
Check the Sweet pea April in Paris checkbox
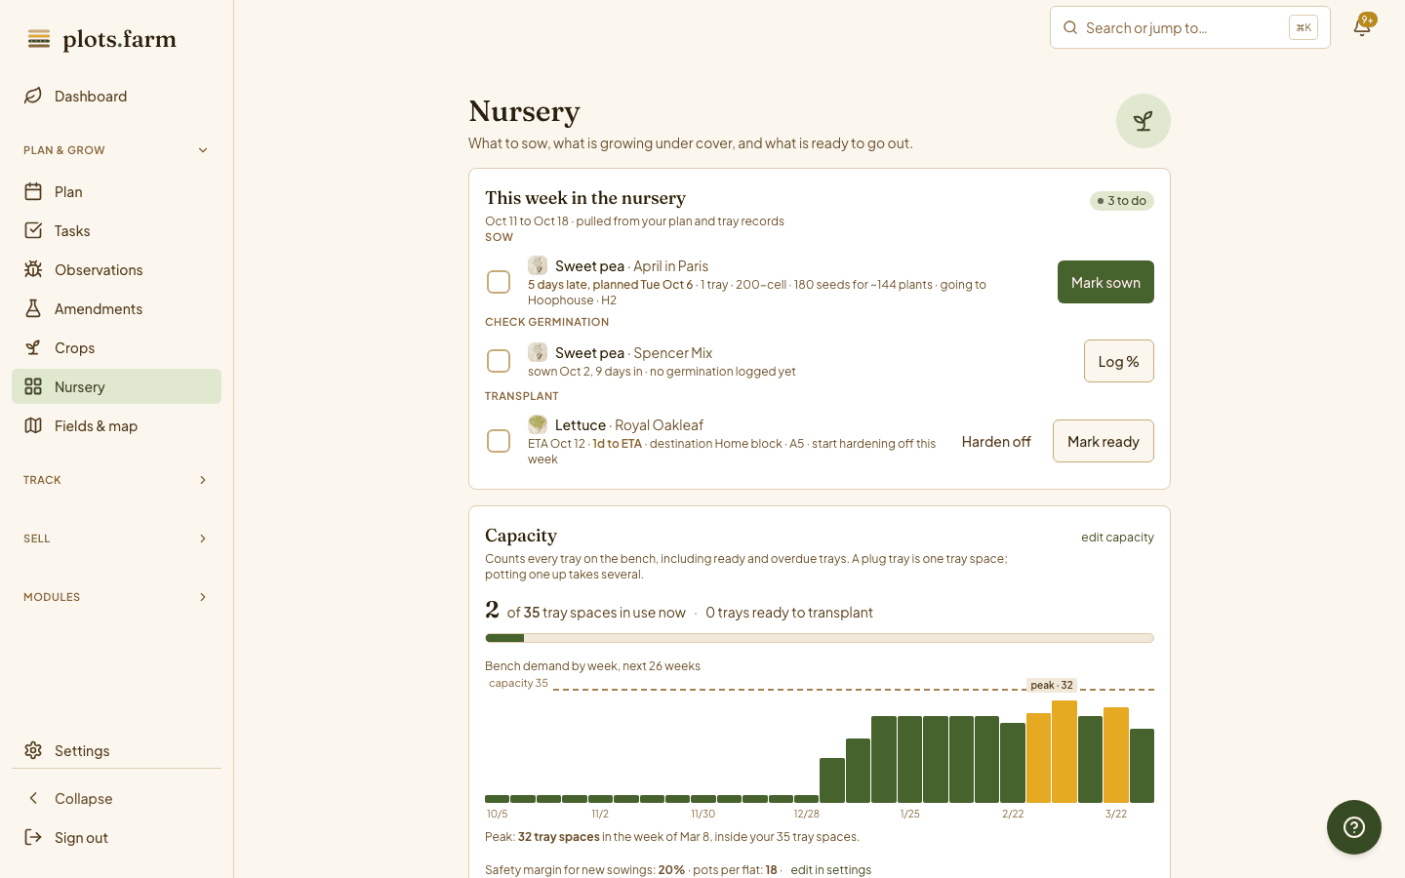499,282
